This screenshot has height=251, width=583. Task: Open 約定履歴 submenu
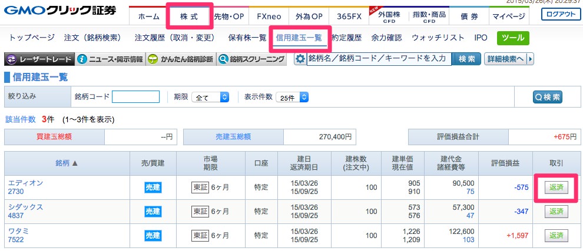point(346,38)
